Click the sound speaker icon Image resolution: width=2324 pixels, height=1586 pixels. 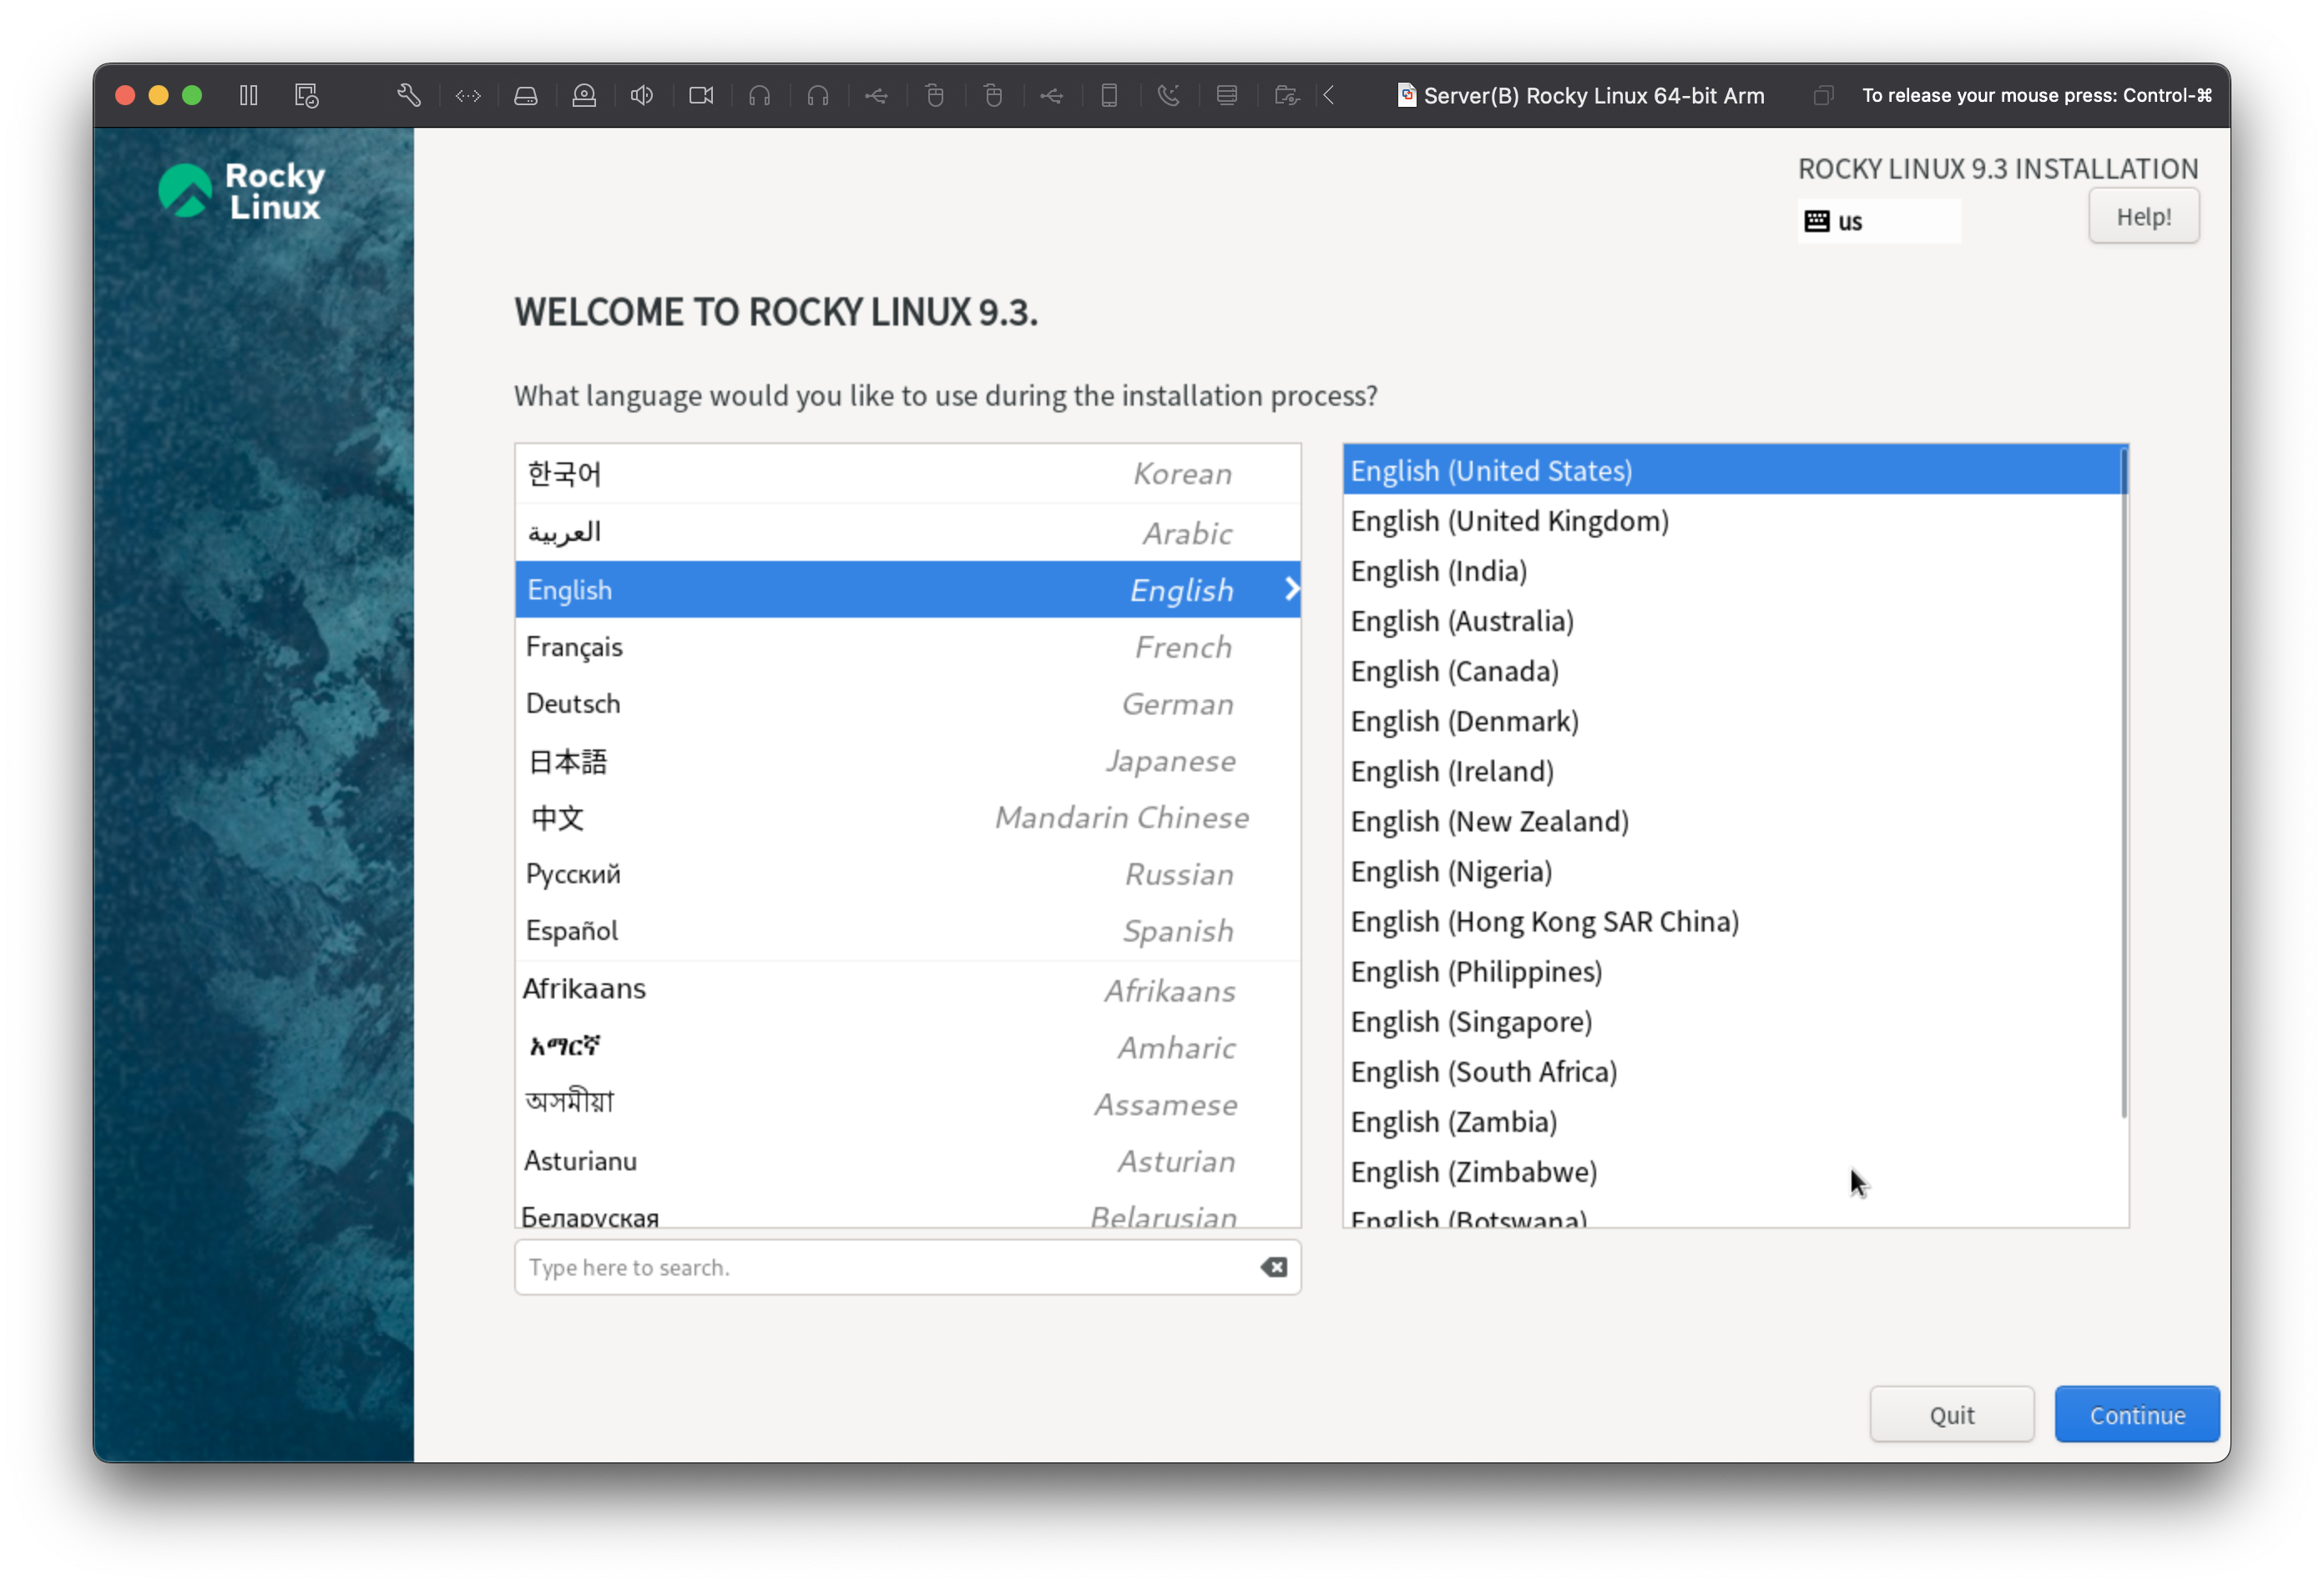pos(642,96)
